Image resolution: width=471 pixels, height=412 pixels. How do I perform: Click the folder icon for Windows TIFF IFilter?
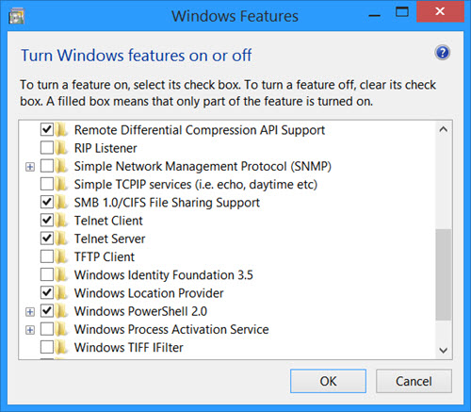(61, 347)
